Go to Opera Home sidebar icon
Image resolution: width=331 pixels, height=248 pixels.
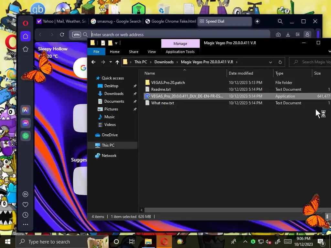tap(26, 36)
